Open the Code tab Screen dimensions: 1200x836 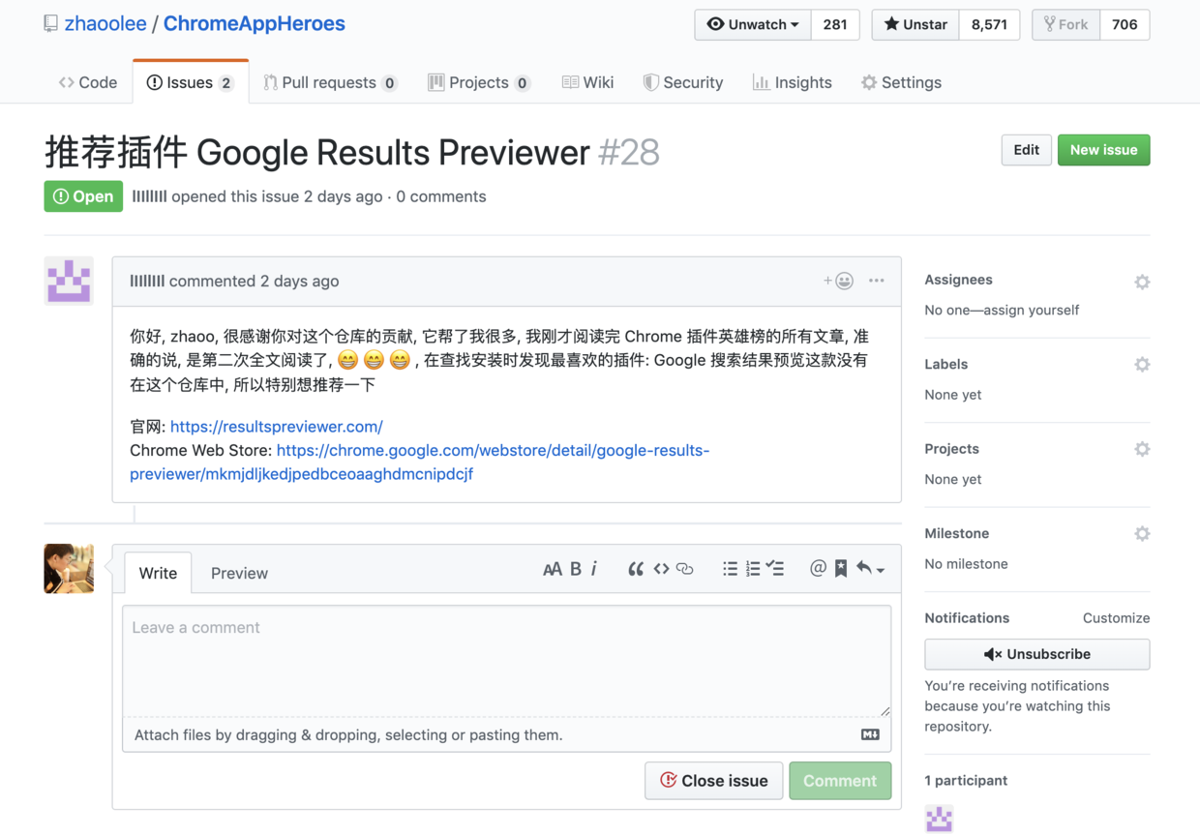point(88,82)
